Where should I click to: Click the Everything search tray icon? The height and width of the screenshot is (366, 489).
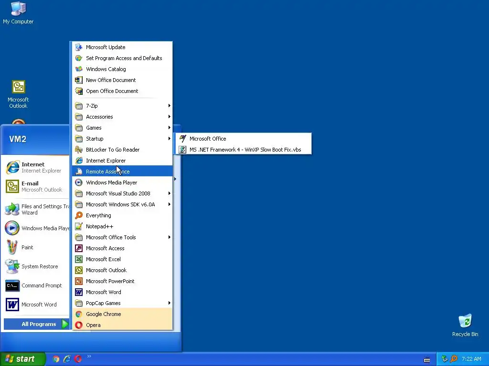454,359
